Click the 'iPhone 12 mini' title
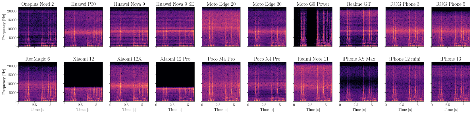Image resolution: width=472 pixels, height=114 pixels. tap(405, 59)
